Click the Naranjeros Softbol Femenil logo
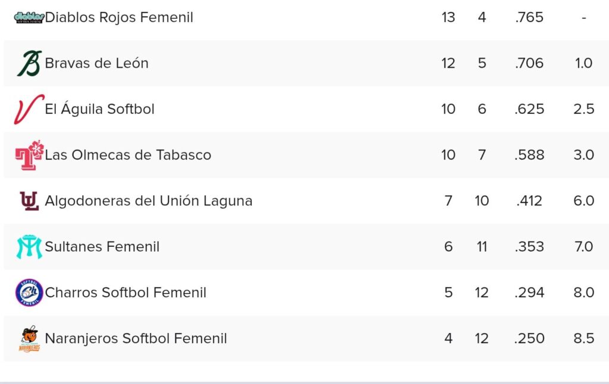 (29, 339)
